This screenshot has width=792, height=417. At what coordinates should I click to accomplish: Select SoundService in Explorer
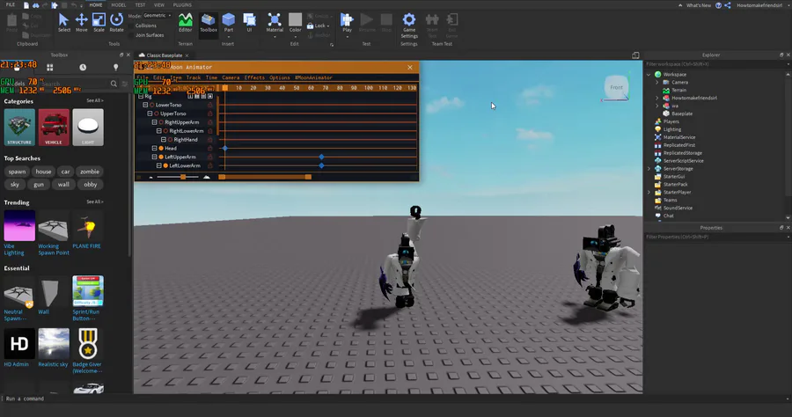[678, 208]
